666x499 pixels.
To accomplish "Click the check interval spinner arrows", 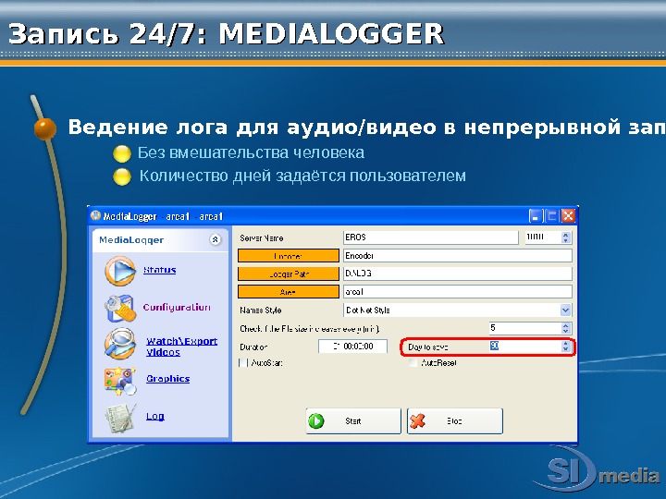I will click(566, 328).
